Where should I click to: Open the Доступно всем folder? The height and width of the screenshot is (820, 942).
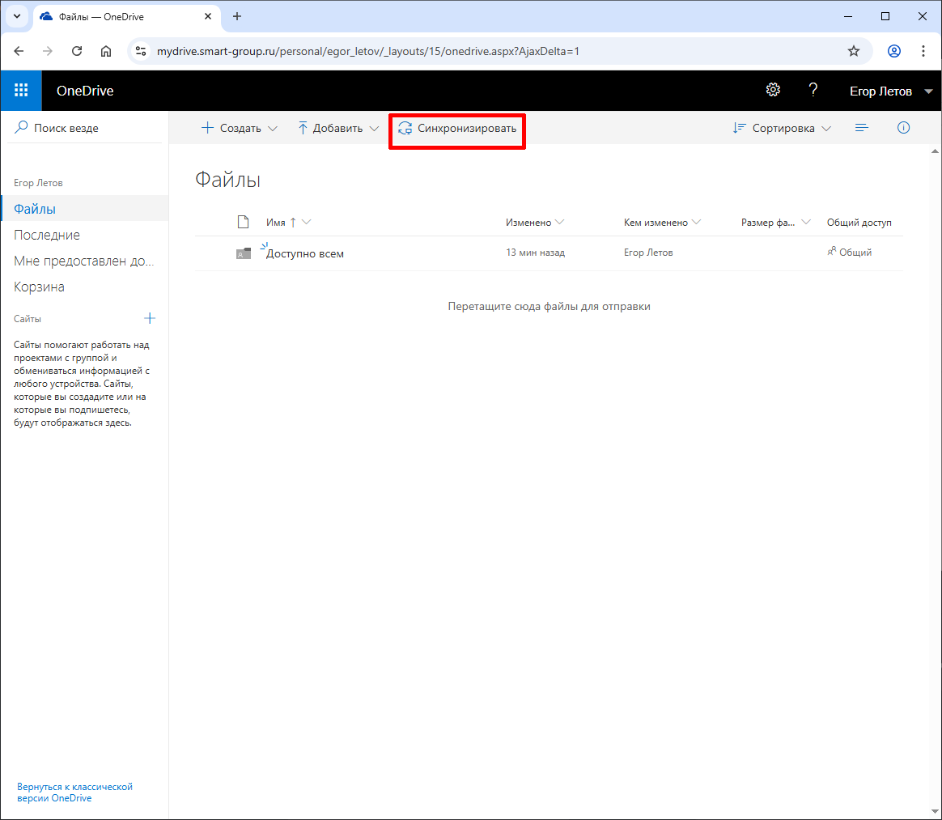[x=305, y=253]
